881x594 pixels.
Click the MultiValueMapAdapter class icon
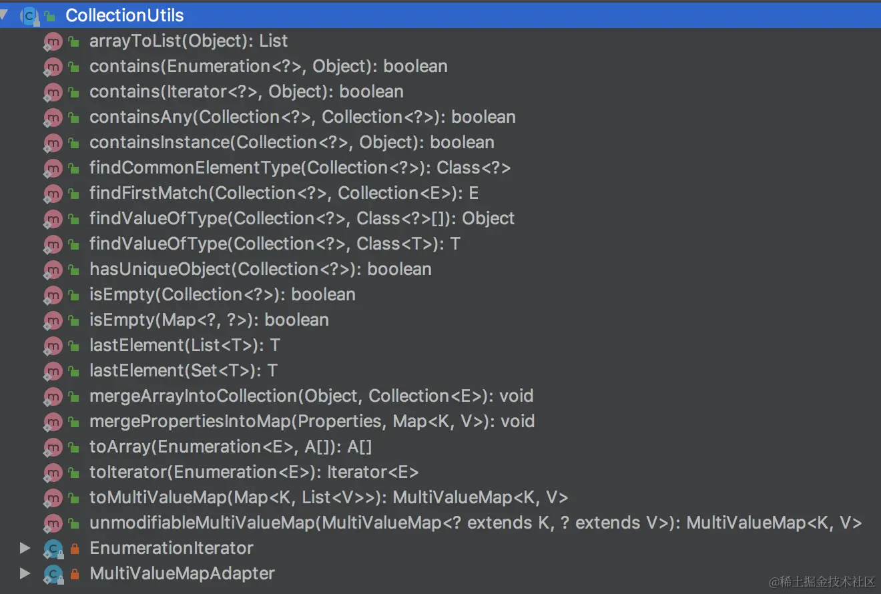[53, 574]
